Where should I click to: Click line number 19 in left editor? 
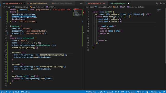(x=6, y=55)
